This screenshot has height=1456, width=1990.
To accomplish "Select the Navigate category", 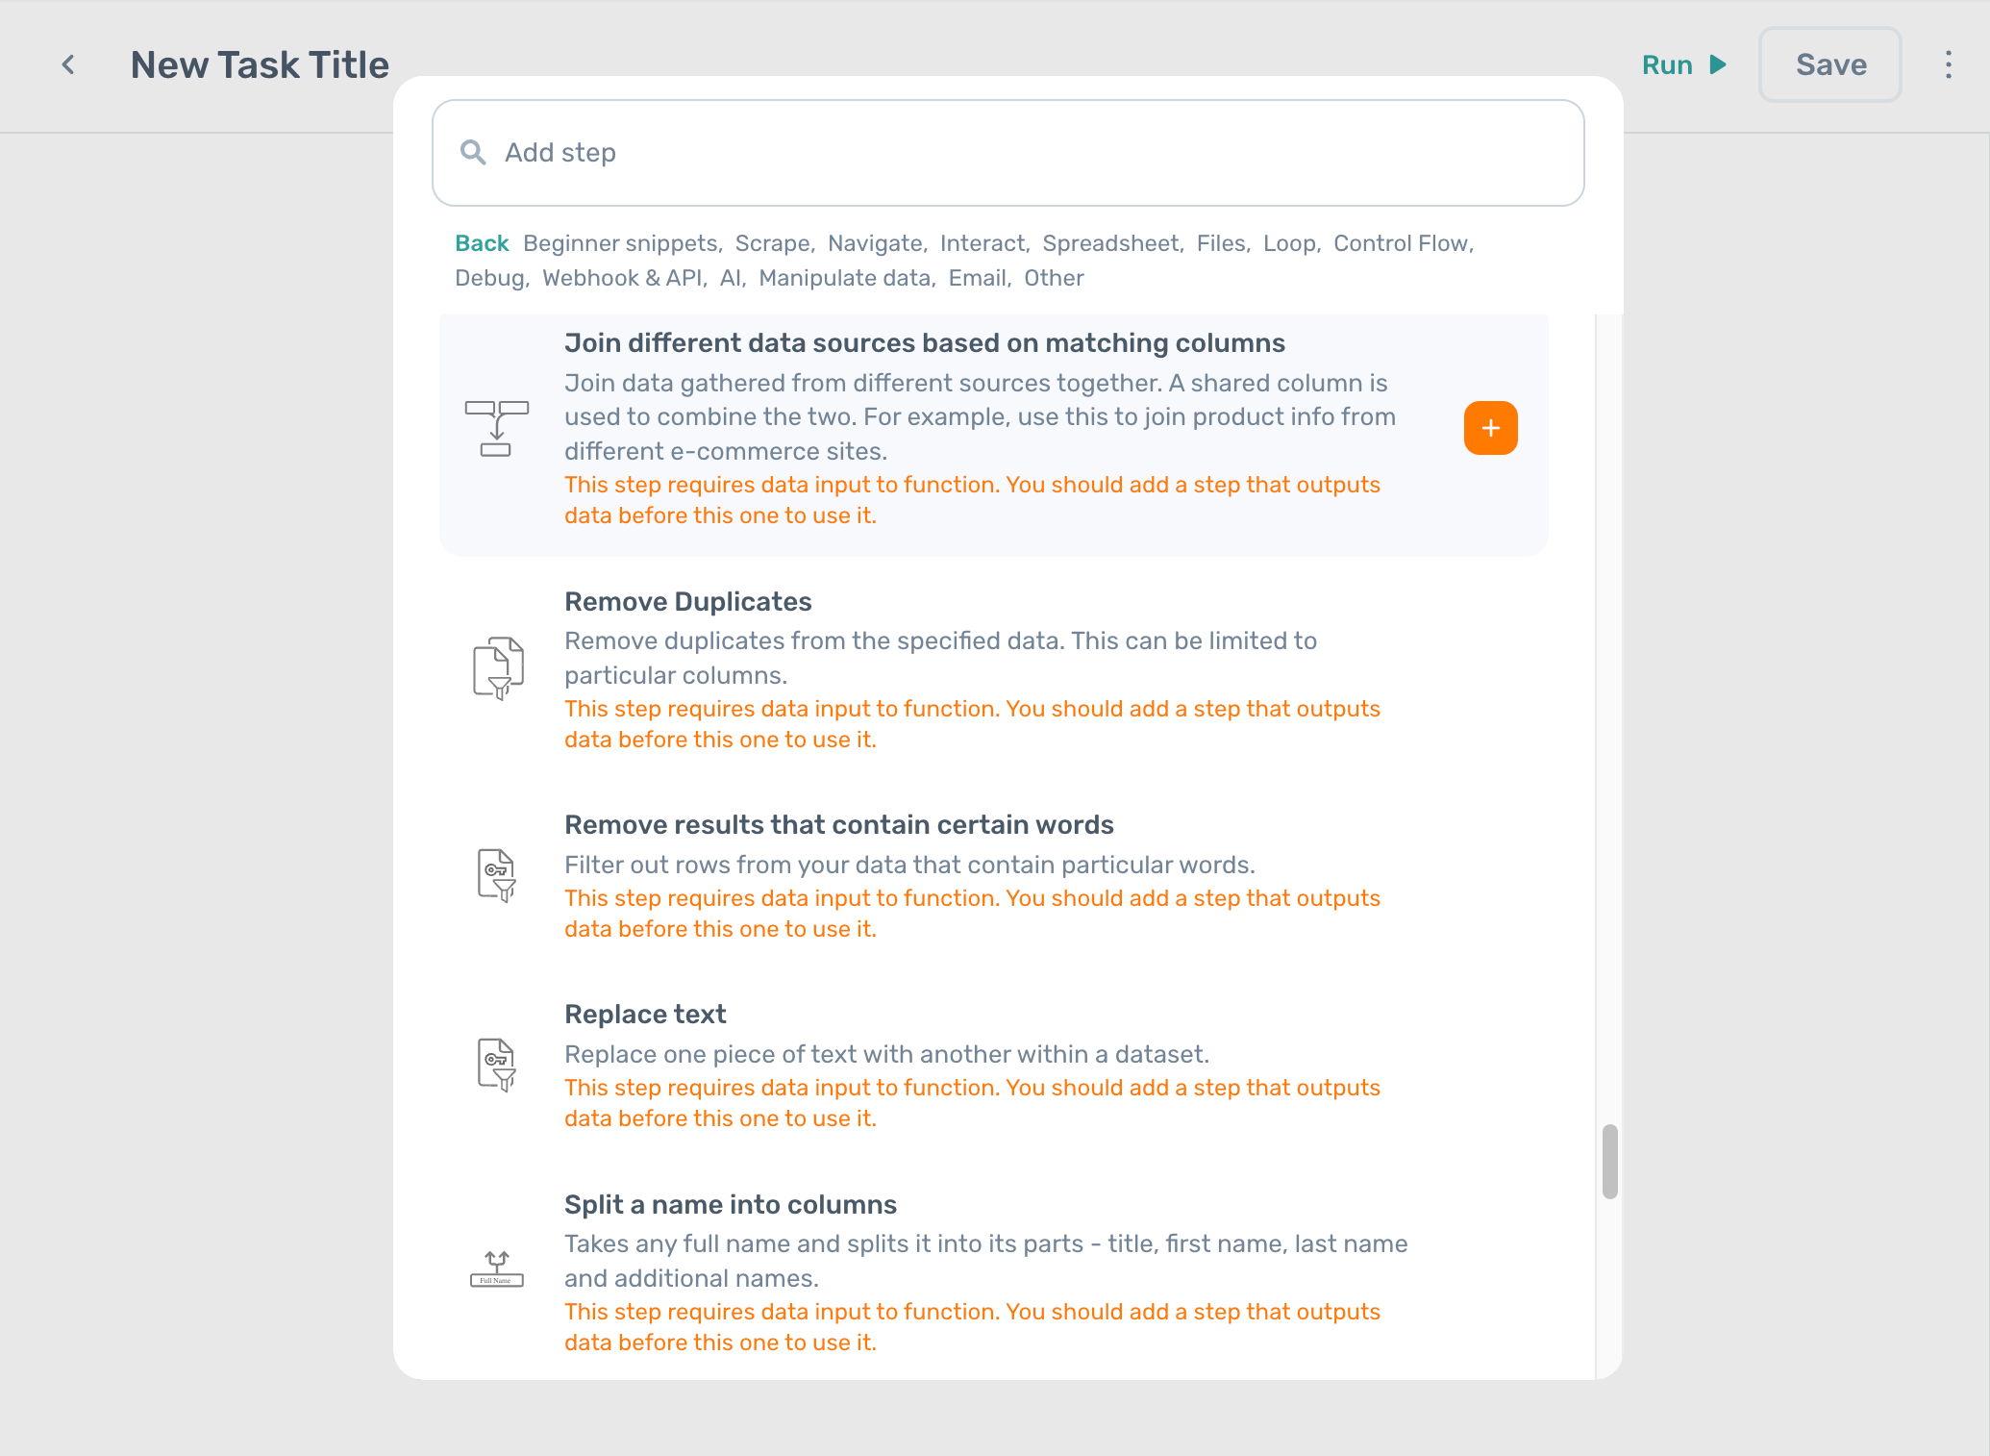I will click(875, 243).
